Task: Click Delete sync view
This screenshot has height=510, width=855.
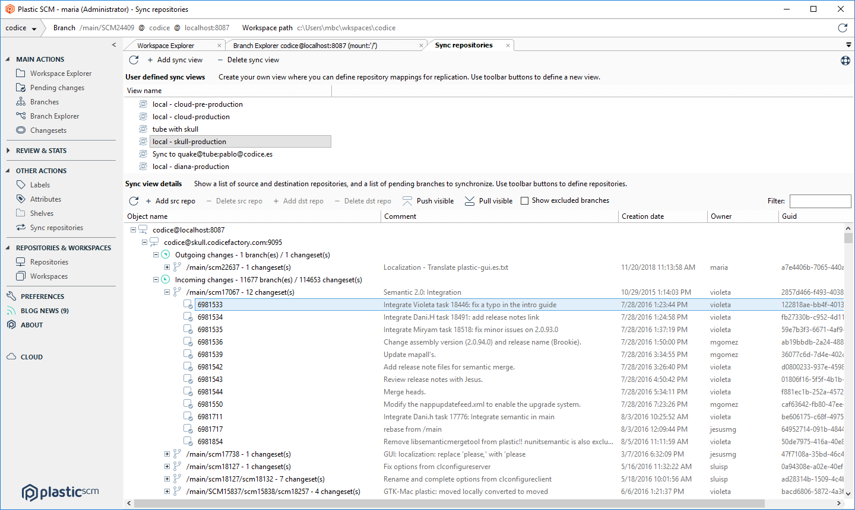Action: 248,60
